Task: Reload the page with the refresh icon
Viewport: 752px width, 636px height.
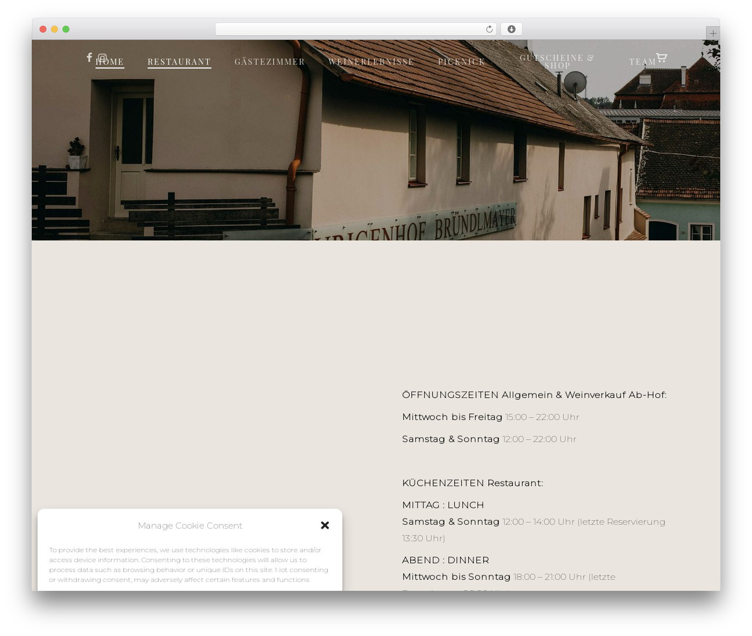Action: tap(489, 29)
